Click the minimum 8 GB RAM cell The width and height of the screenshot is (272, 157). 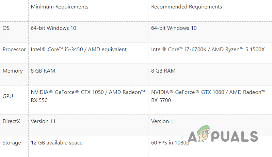click(x=43, y=71)
